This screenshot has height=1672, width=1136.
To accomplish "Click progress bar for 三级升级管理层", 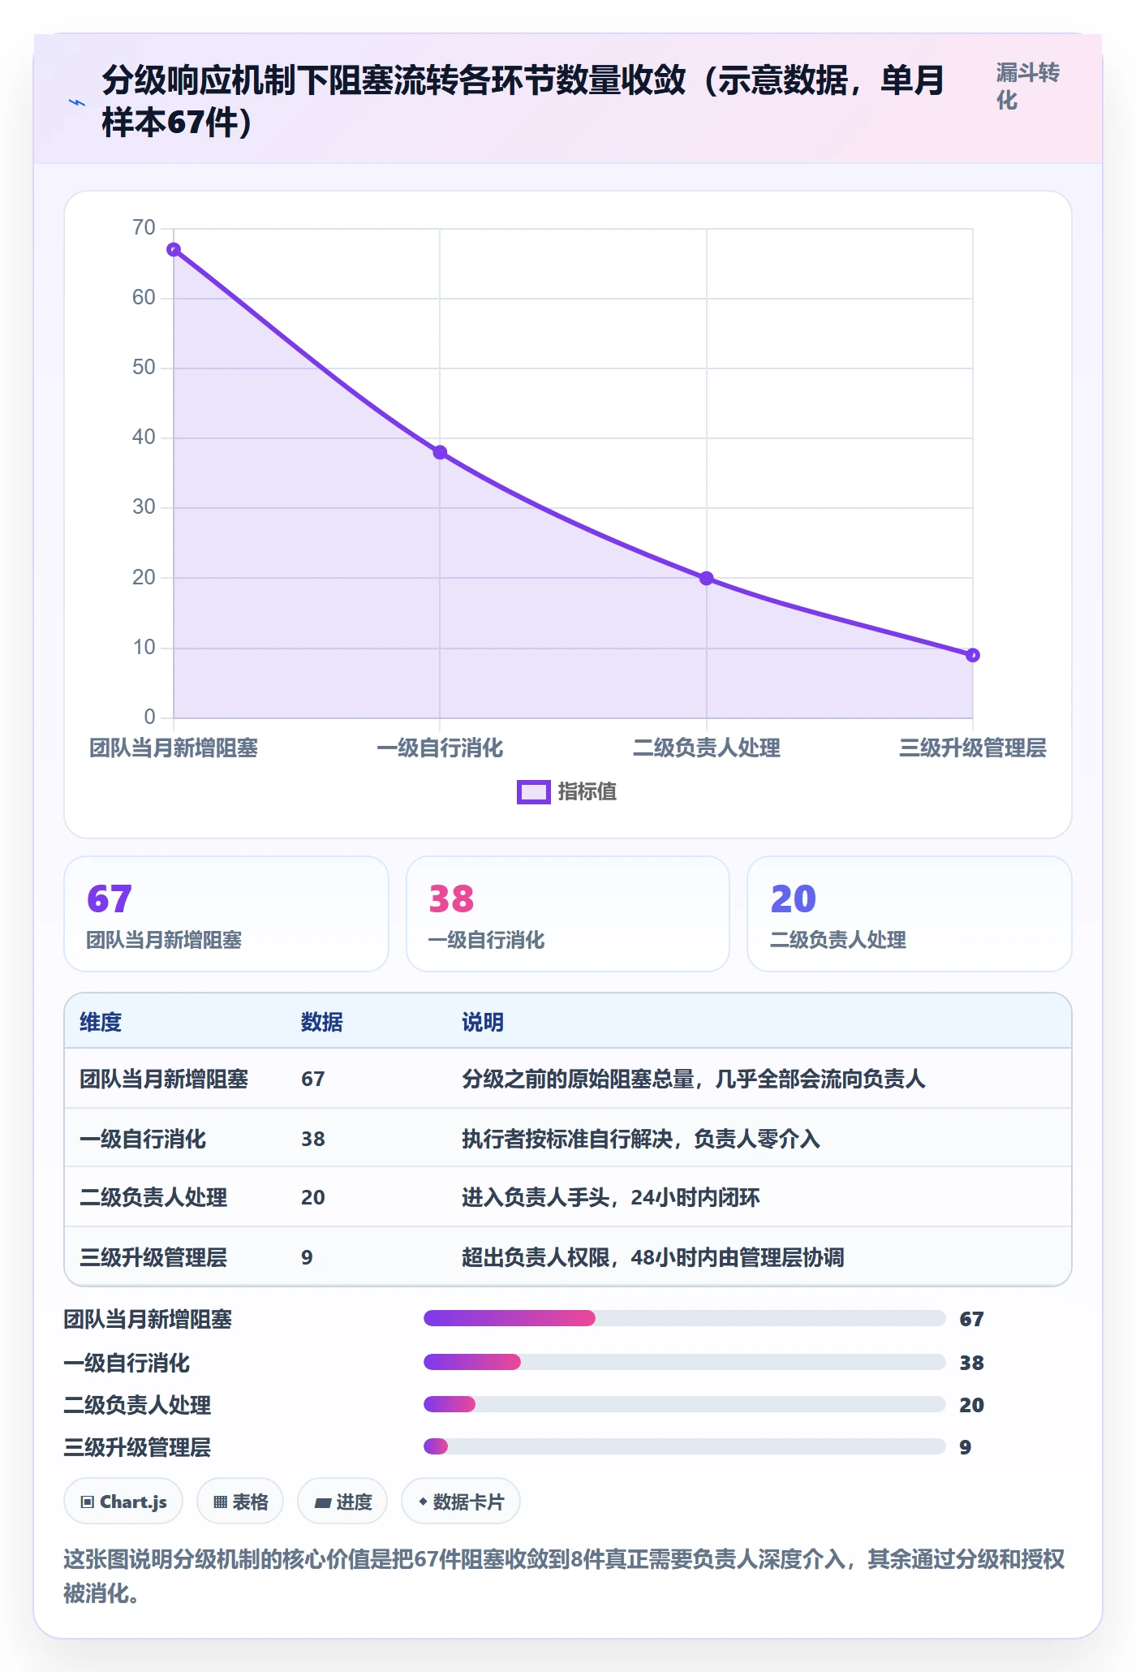I will click(x=685, y=1446).
